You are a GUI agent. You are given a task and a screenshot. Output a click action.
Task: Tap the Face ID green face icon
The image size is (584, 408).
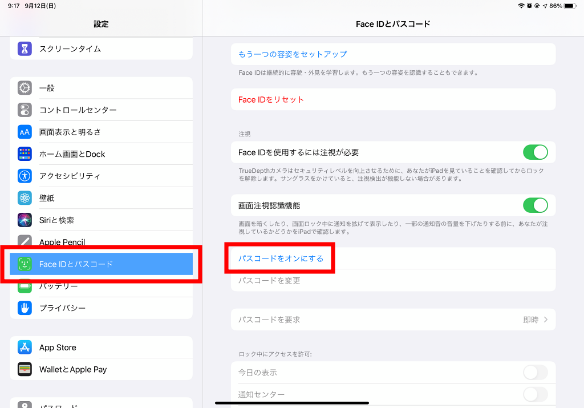coord(25,264)
